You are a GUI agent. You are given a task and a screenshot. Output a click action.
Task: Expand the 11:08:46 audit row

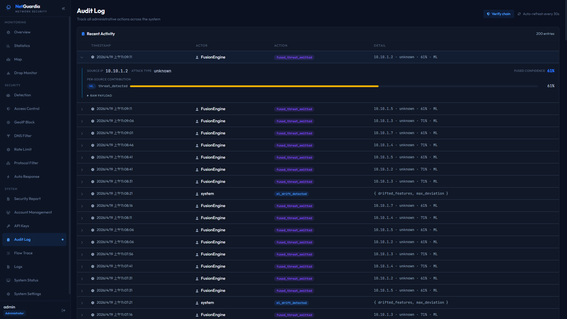[x=82, y=146]
